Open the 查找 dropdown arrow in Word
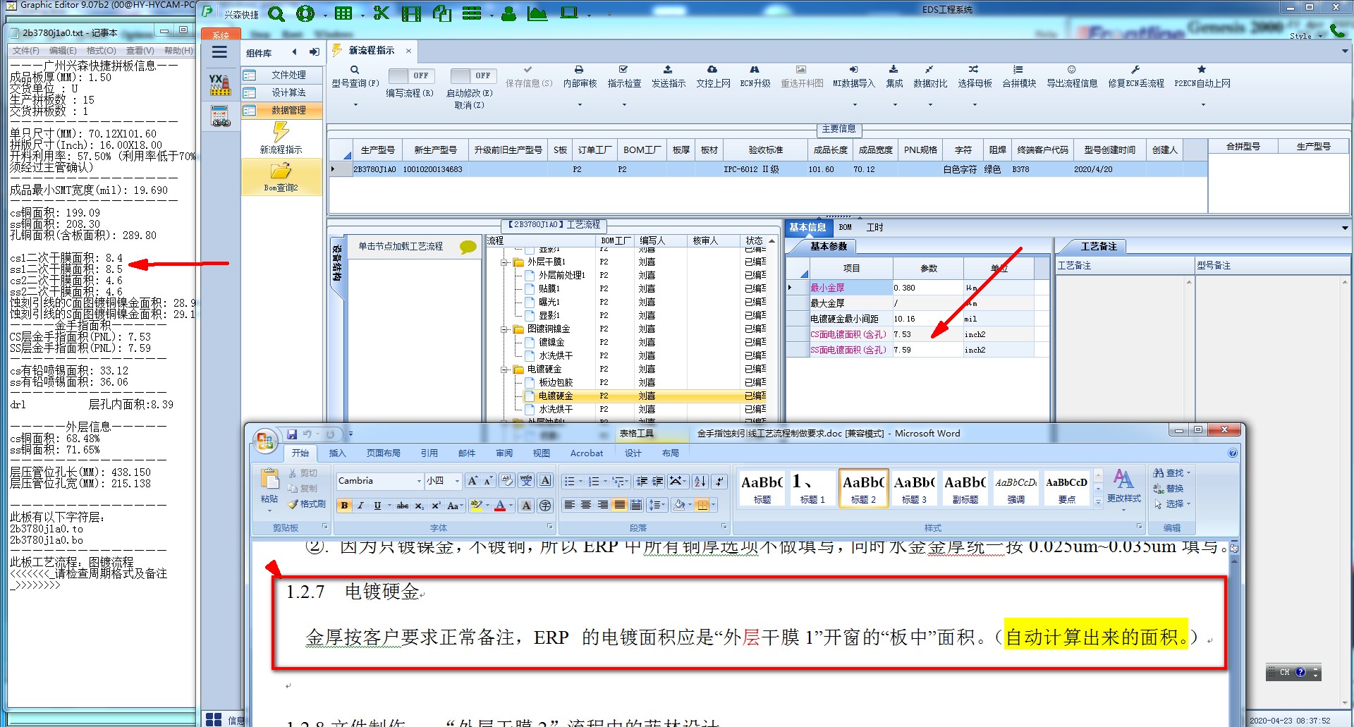The width and height of the screenshot is (1354, 727). click(x=1188, y=473)
